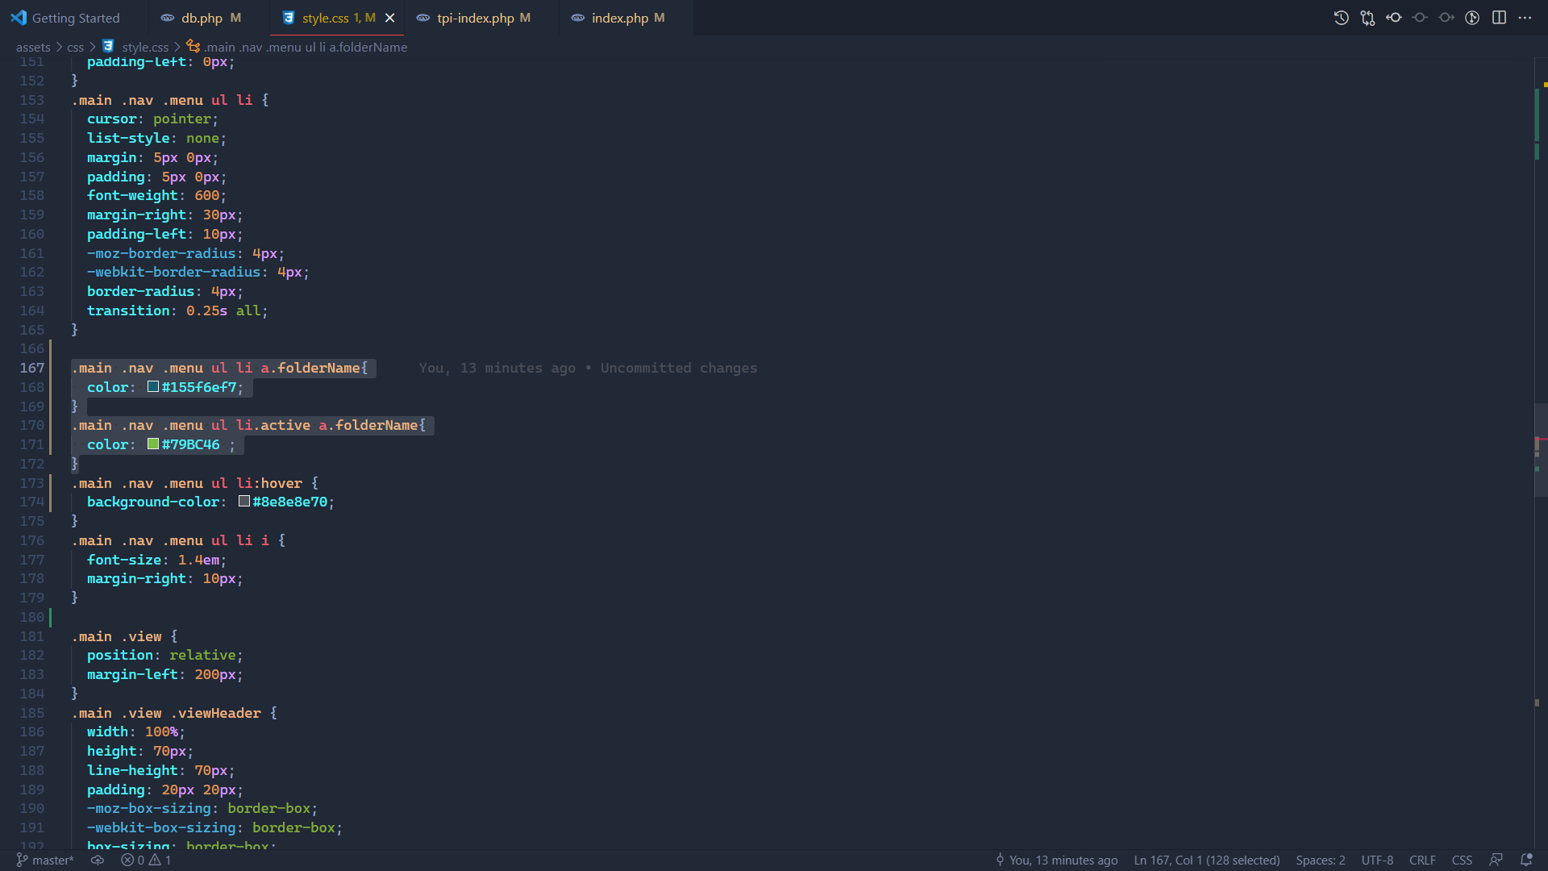Select the style.css editor tab
The height and width of the screenshot is (871, 1548).
339,18
